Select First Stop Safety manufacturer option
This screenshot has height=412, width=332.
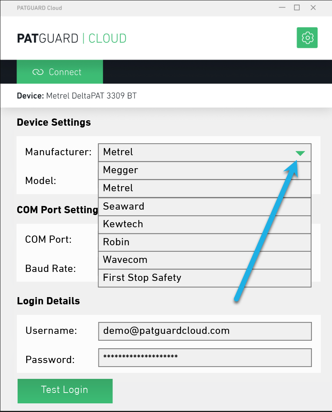click(x=204, y=278)
